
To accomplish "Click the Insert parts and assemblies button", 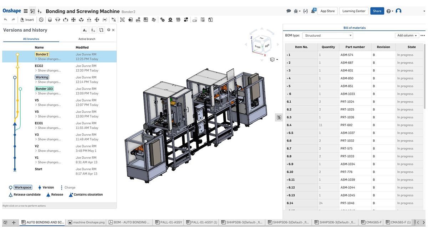I will [x=27, y=20].
